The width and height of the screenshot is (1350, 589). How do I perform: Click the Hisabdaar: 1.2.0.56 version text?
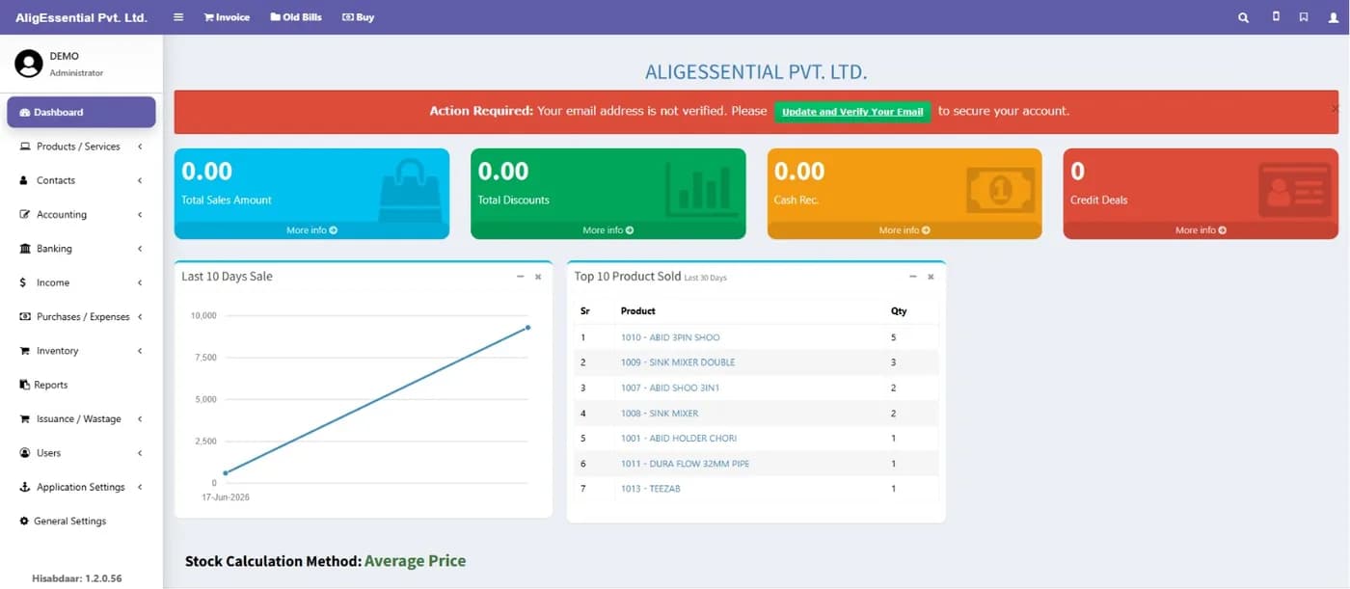[x=77, y=578]
